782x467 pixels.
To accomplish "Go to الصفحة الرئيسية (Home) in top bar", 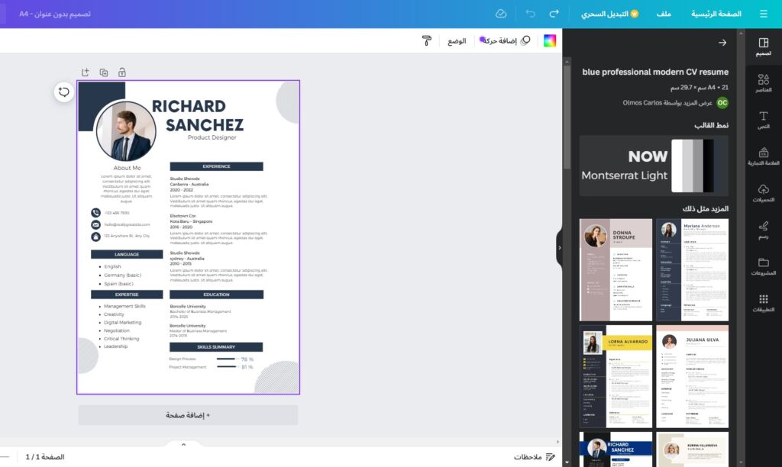I will (716, 14).
